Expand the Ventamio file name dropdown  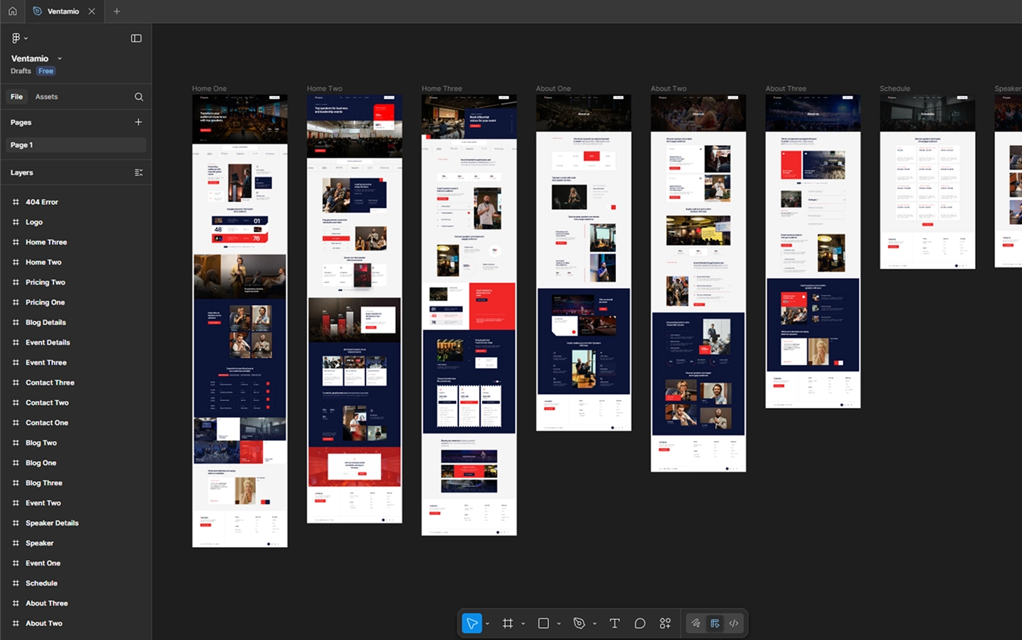(x=60, y=58)
